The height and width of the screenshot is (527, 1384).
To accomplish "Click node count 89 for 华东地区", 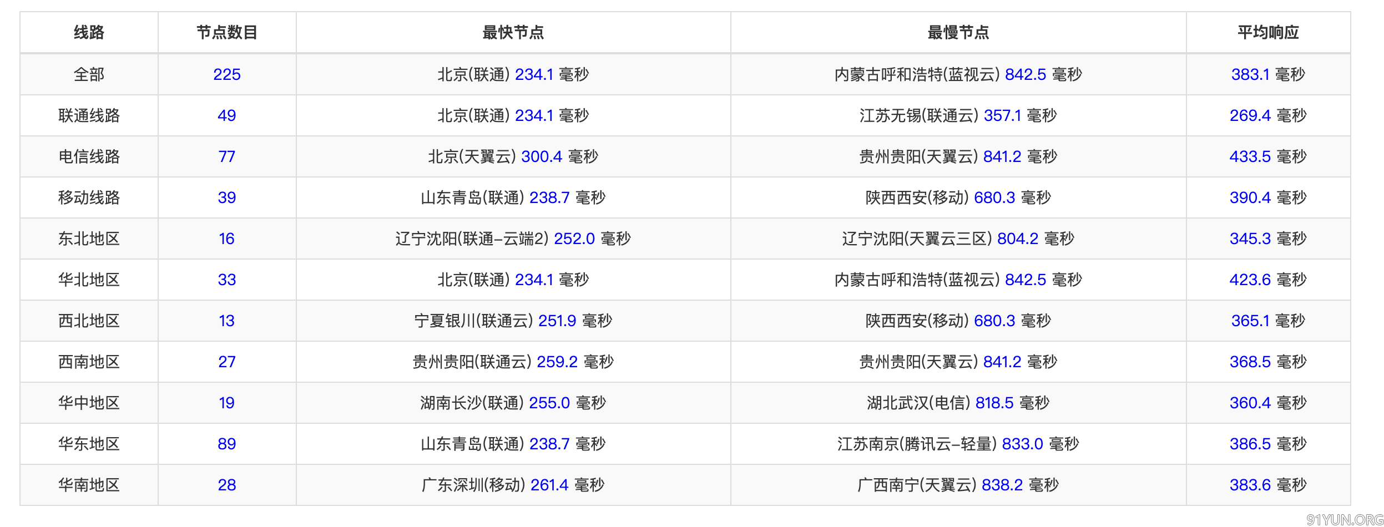I will click(x=227, y=444).
